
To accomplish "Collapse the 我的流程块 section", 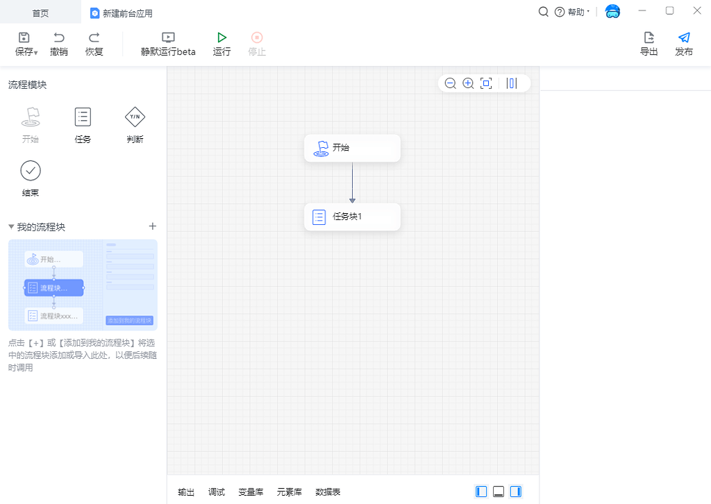I will [x=11, y=227].
